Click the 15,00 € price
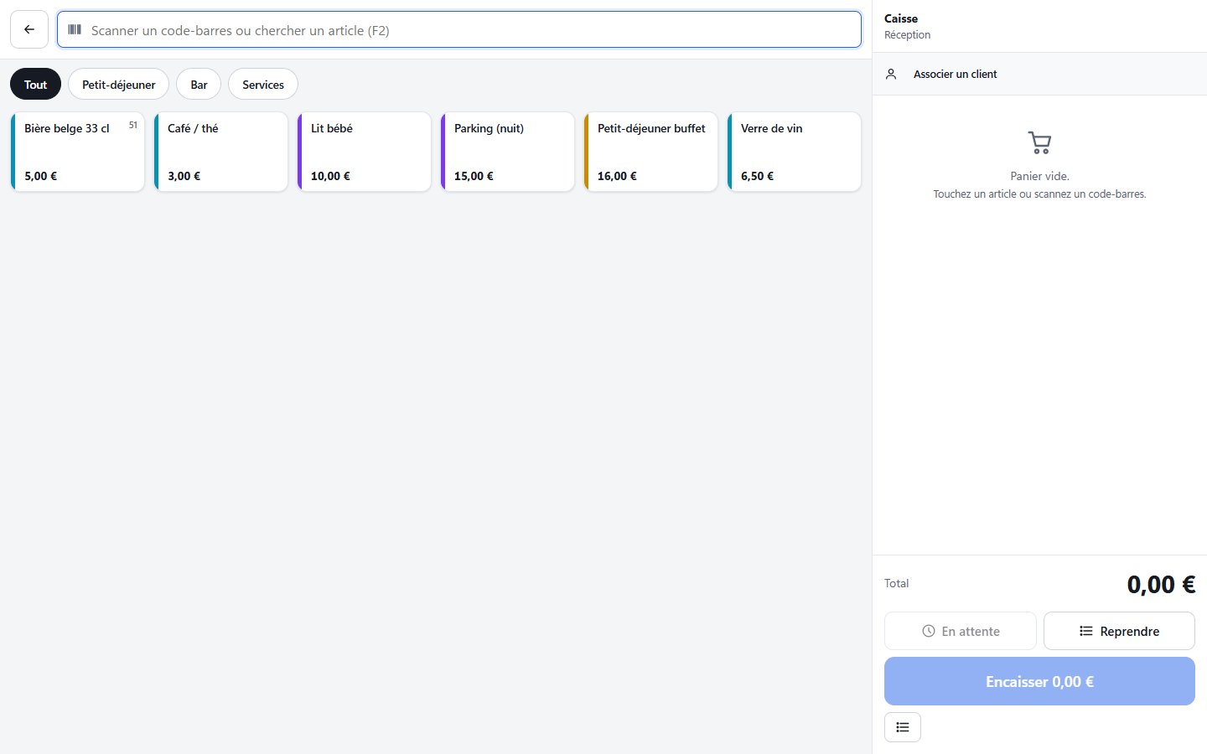The image size is (1207, 754). point(474,176)
